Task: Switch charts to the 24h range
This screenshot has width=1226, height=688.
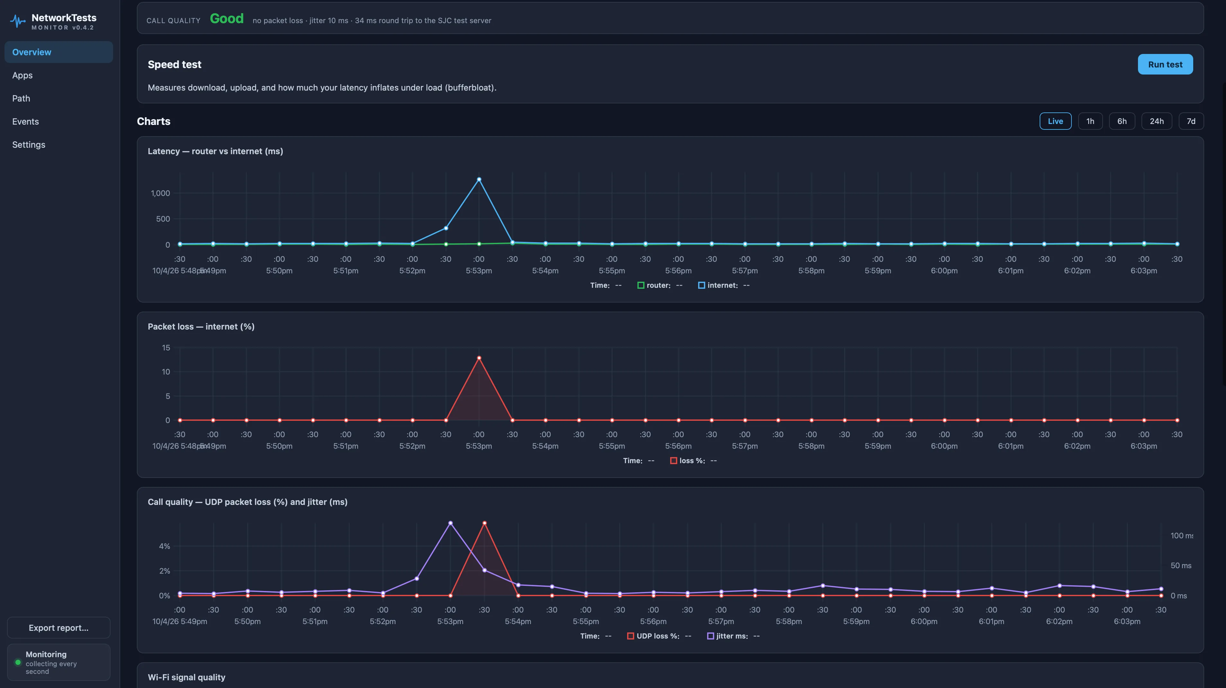Action: pyautogui.click(x=1157, y=121)
